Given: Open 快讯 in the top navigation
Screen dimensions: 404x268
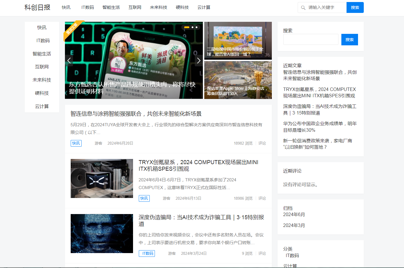Looking at the screenshot, I should (x=66, y=7).
